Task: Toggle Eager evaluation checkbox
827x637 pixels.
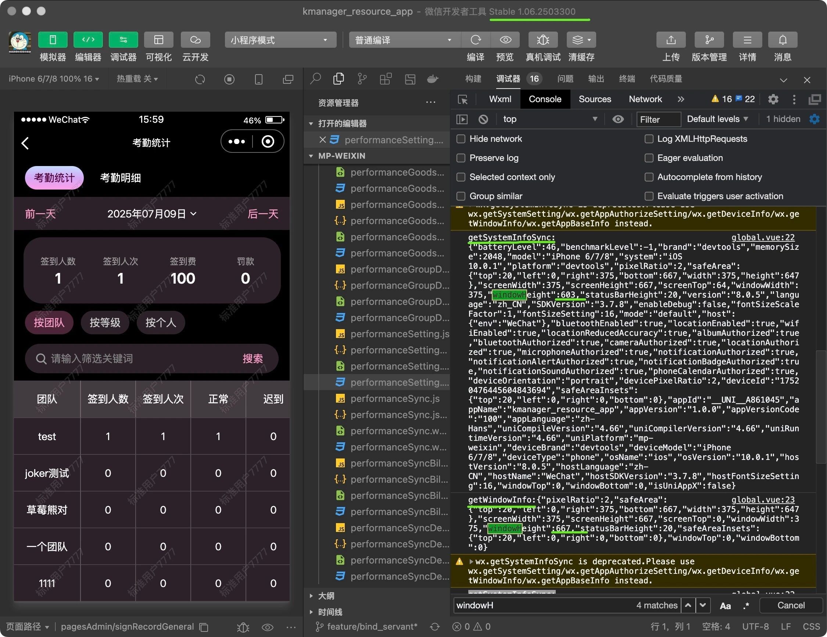Action: tap(649, 158)
